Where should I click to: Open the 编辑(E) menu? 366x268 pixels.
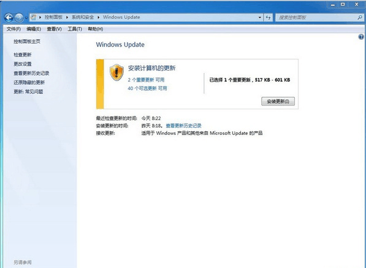point(34,29)
